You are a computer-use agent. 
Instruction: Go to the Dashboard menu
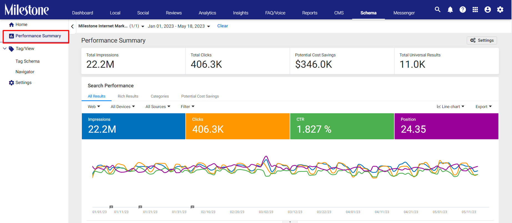click(x=82, y=13)
